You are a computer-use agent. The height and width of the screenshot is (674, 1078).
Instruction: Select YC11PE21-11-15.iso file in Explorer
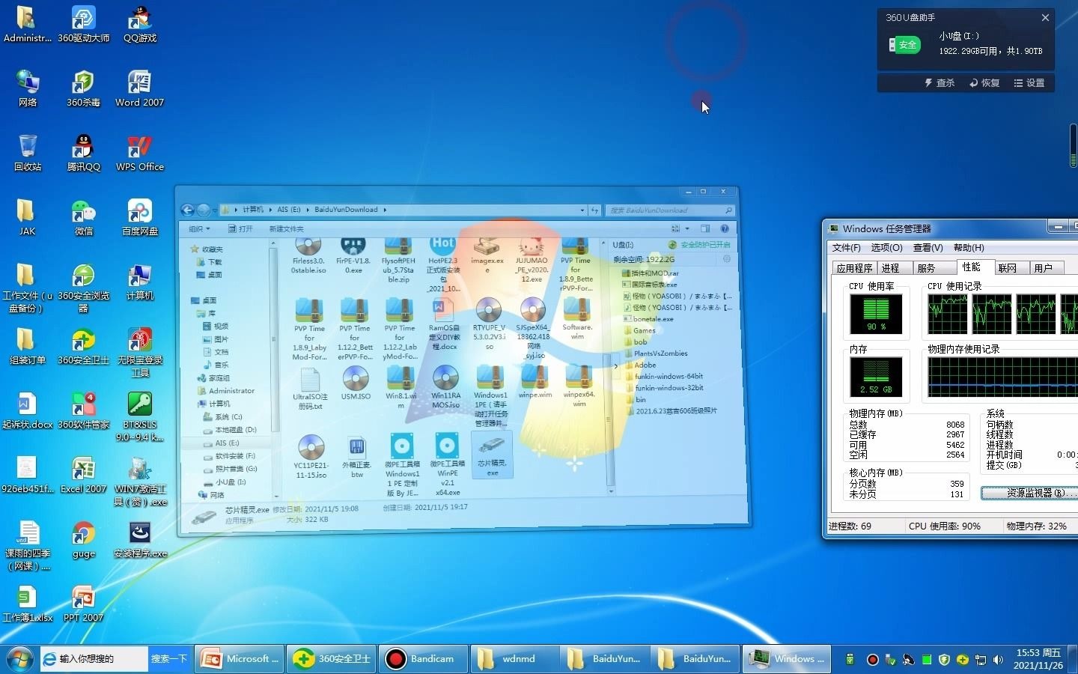tap(311, 457)
